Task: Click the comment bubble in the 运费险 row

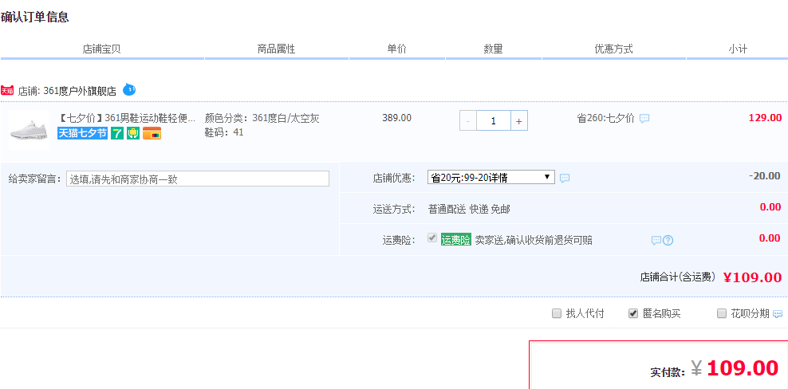Action: point(656,240)
